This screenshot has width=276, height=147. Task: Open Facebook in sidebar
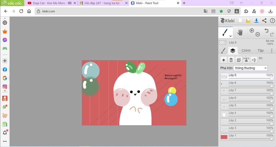click(5, 69)
